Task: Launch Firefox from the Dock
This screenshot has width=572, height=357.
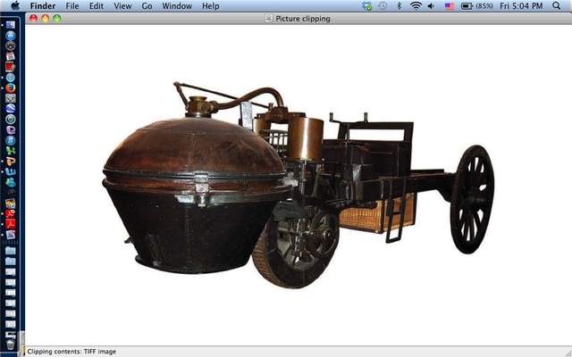Action: coord(11,87)
